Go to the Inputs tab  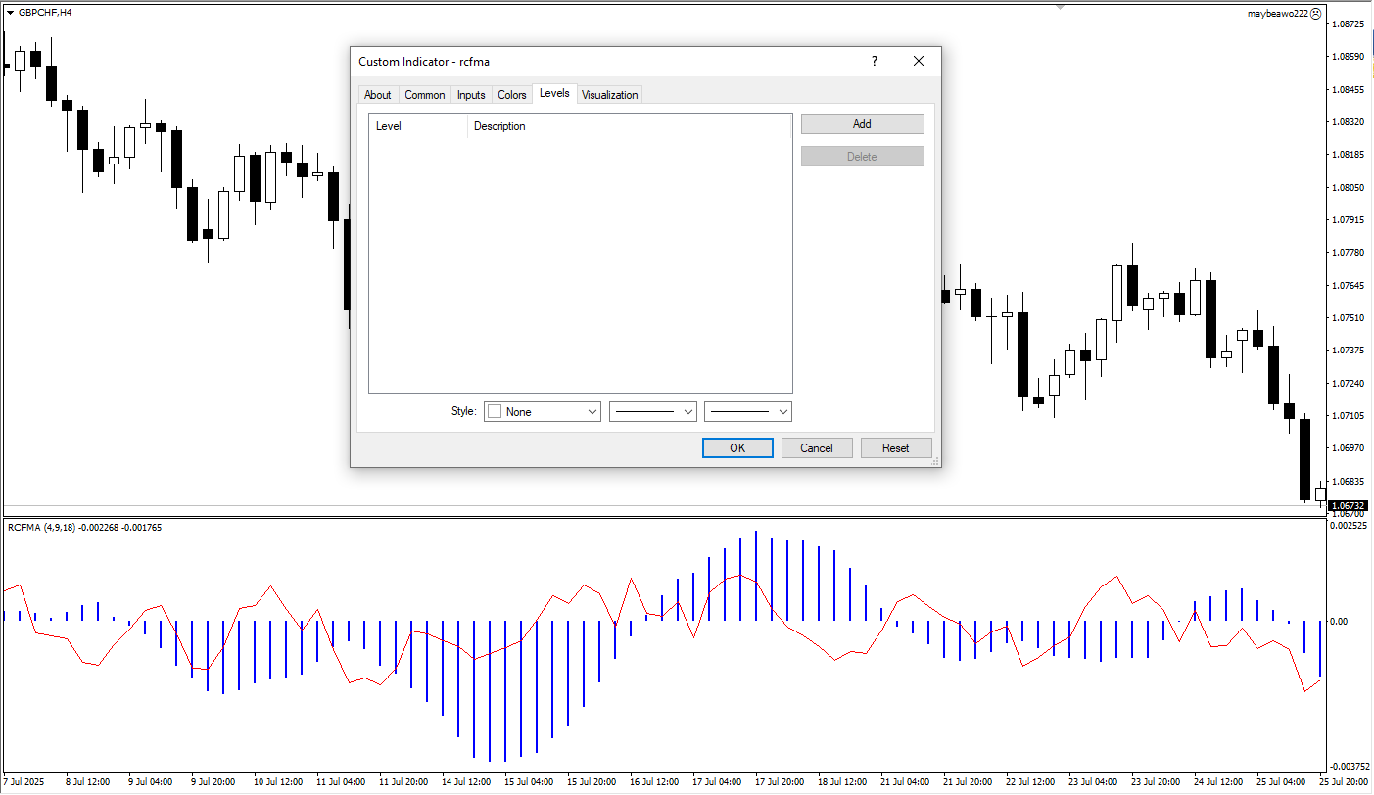coord(471,95)
